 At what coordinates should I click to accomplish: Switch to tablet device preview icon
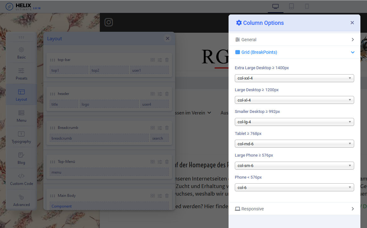[291, 6]
